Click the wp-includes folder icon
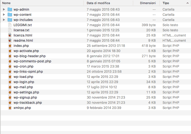The height and width of the screenshot is (134, 191). tap(10, 20)
